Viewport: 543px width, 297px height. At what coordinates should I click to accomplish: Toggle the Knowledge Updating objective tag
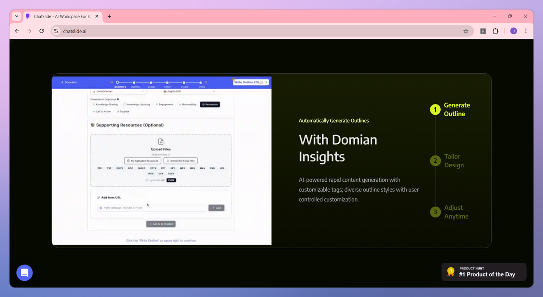[x=137, y=104]
